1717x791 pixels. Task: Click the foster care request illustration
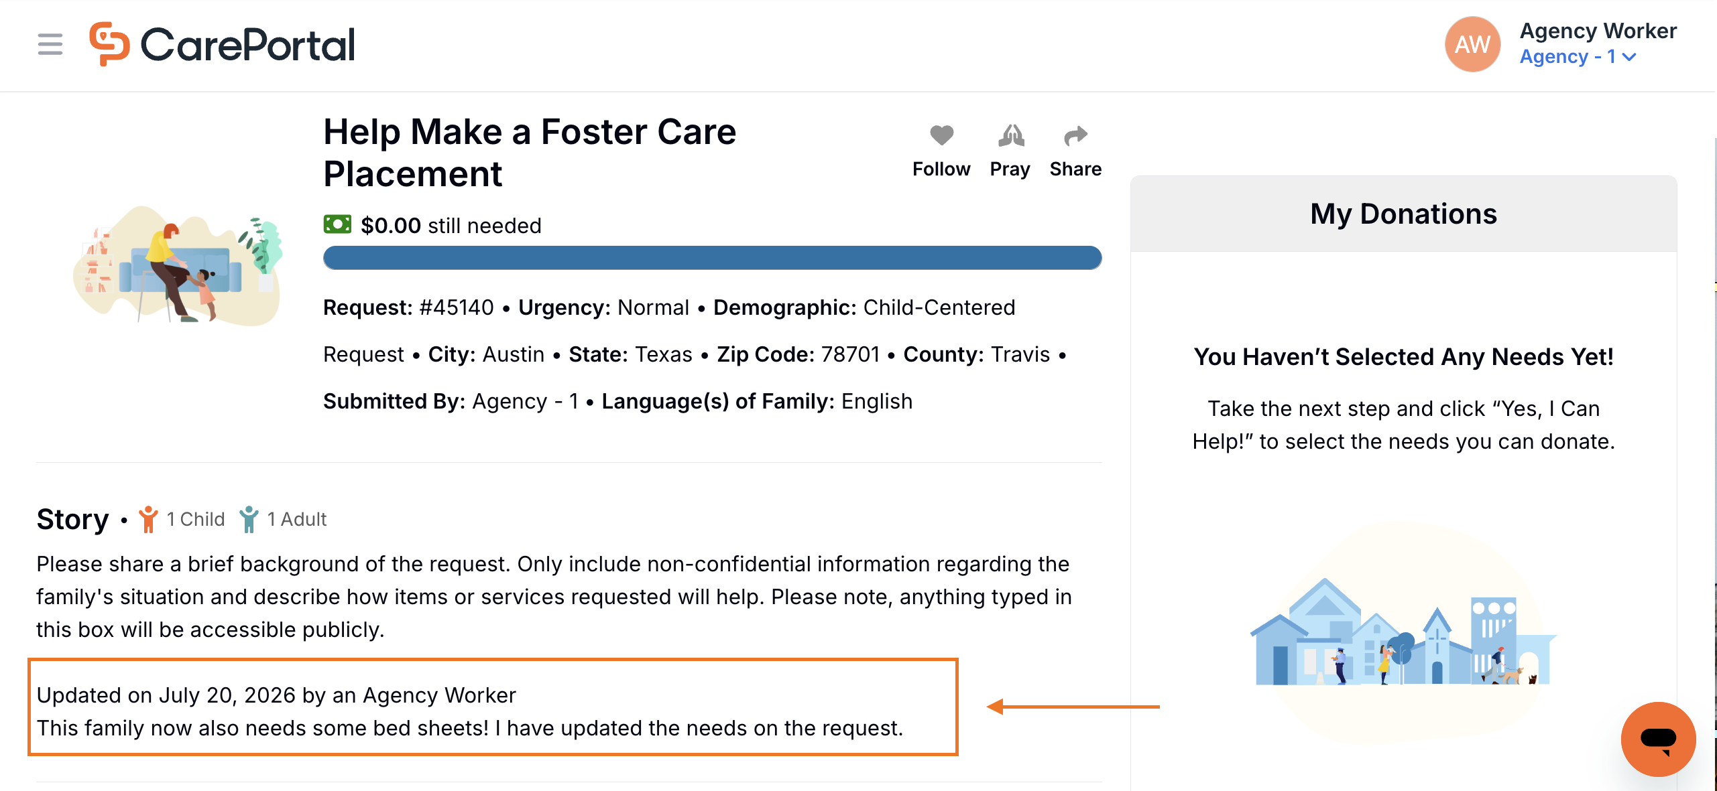[178, 266]
